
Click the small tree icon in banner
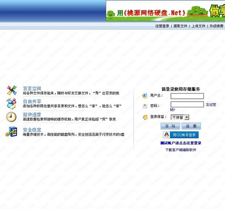pyautogui.click(x=111, y=15)
